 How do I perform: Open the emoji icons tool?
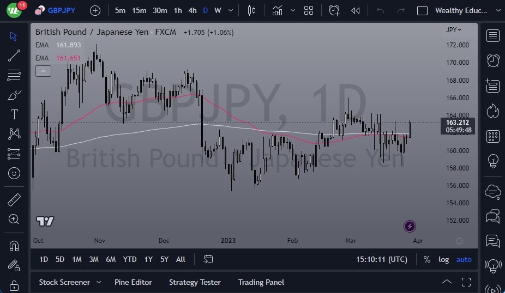click(14, 173)
